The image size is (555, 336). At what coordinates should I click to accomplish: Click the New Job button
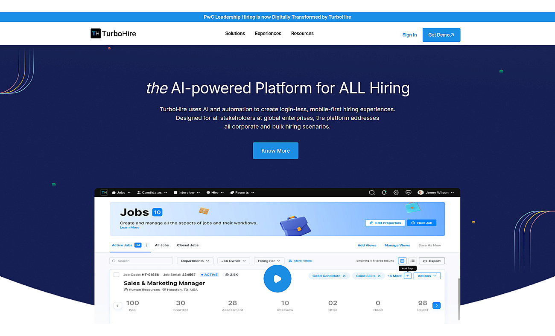(422, 223)
